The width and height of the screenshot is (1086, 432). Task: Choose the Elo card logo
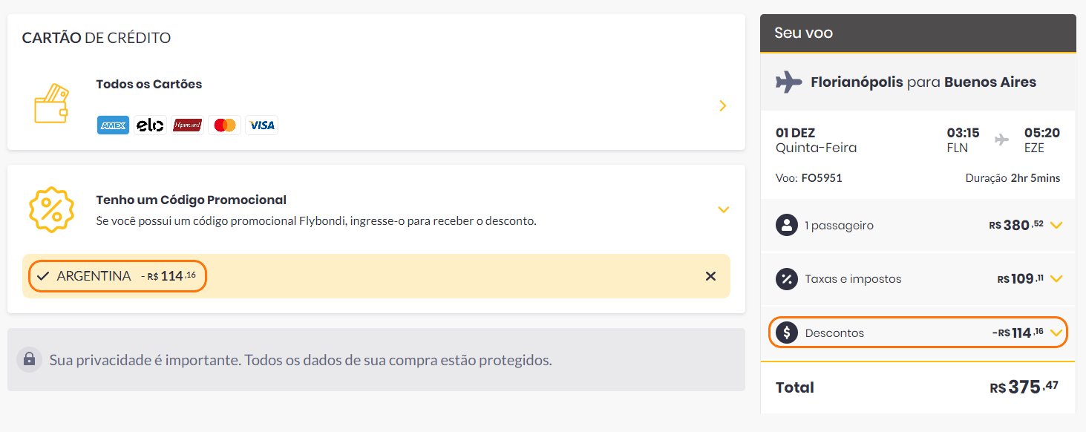[150, 125]
